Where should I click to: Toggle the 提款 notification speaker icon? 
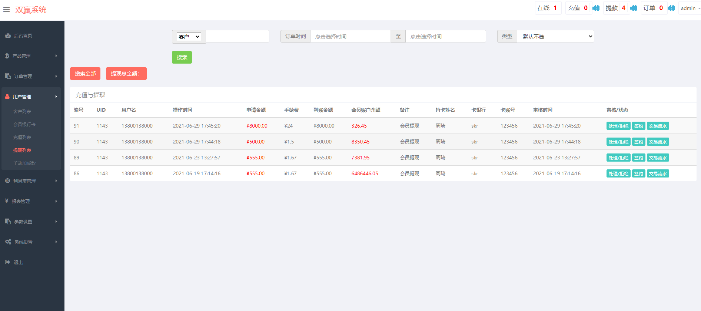pyautogui.click(x=634, y=8)
